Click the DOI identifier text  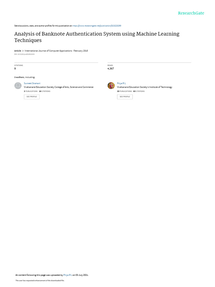tap(24, 54)
